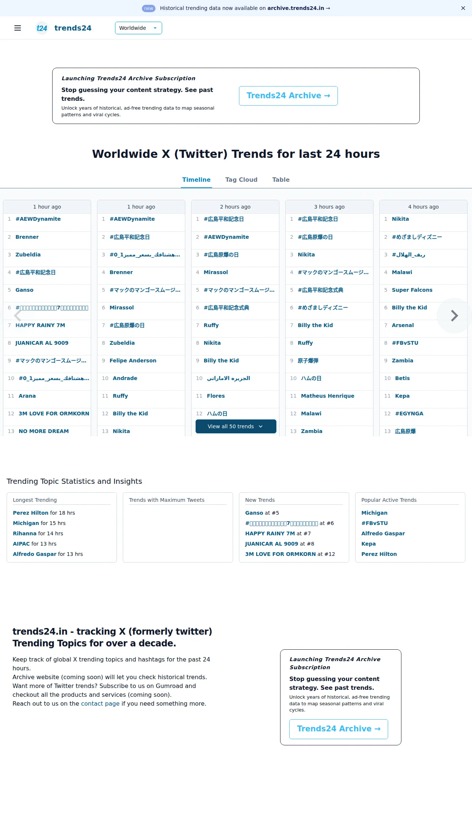Open the contact page link
This screenshot has height=816, width=472.
coord(100,703)
